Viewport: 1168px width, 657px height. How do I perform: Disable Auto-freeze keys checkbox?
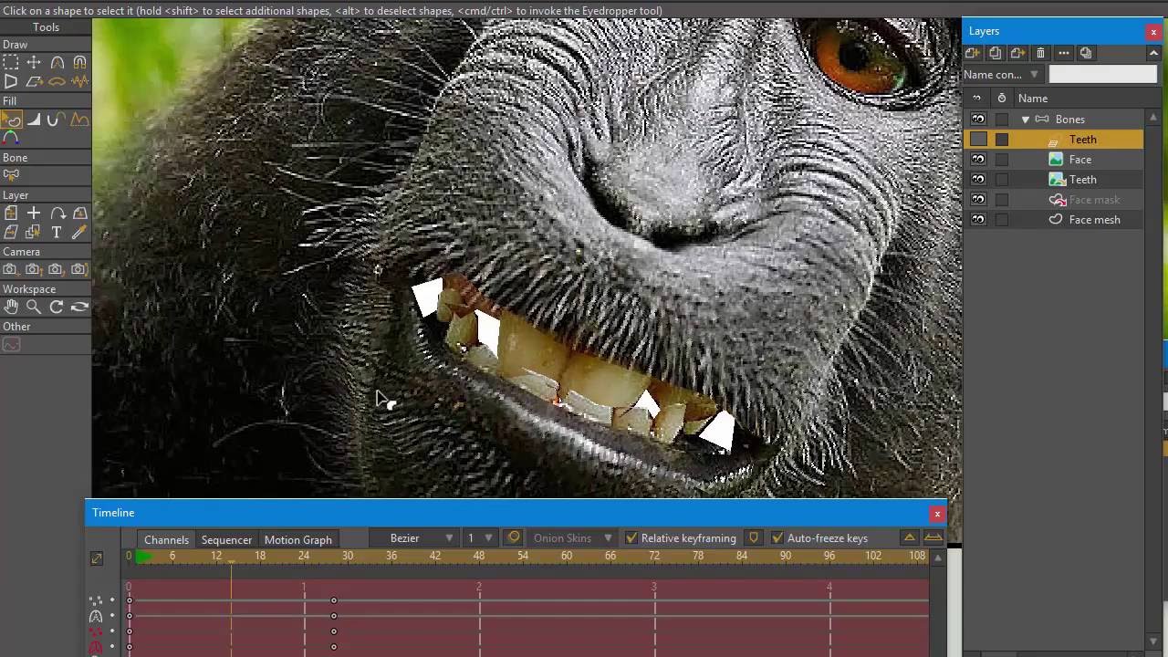pos(777,538)
